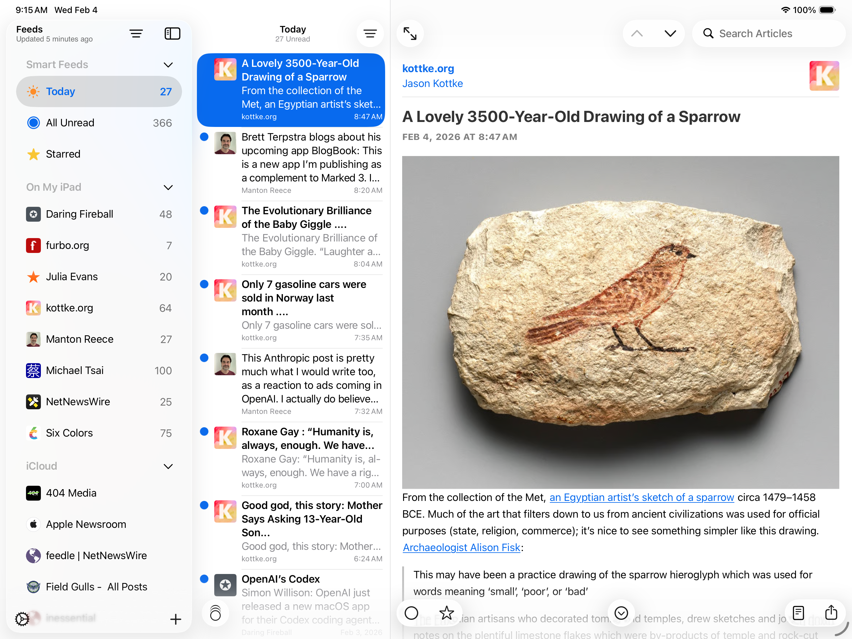Expand the article to full screen
The height and width of the screenshot is (639, 852).
point(410,33)
